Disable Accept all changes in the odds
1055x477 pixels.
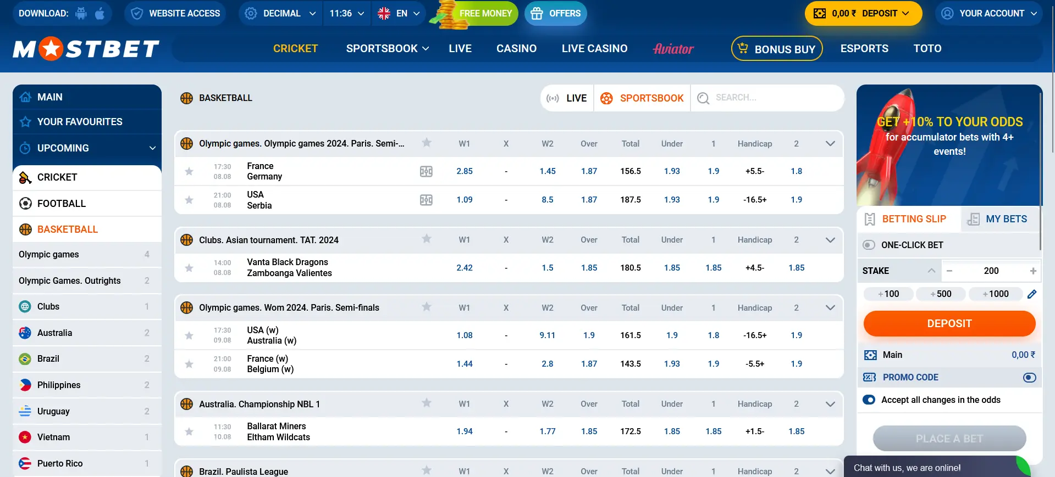click(869, 400)
